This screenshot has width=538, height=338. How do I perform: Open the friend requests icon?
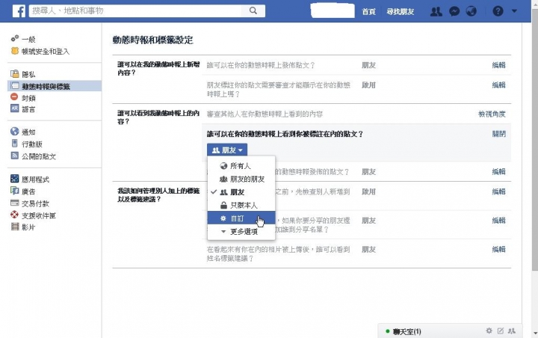coord(436,11)
